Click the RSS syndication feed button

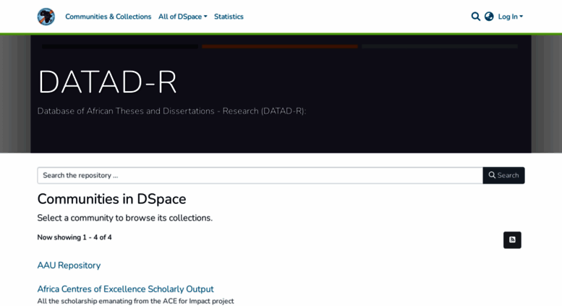512,240
